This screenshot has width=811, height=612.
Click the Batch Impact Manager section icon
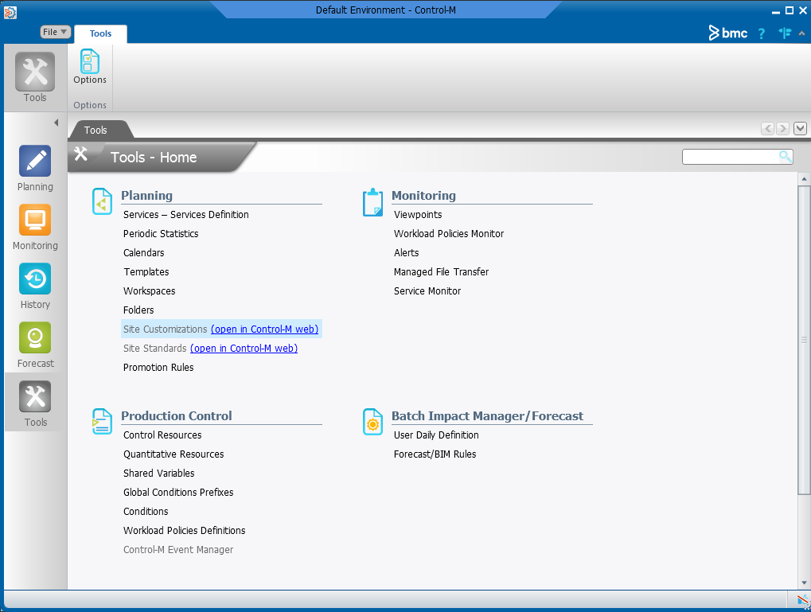372,422
